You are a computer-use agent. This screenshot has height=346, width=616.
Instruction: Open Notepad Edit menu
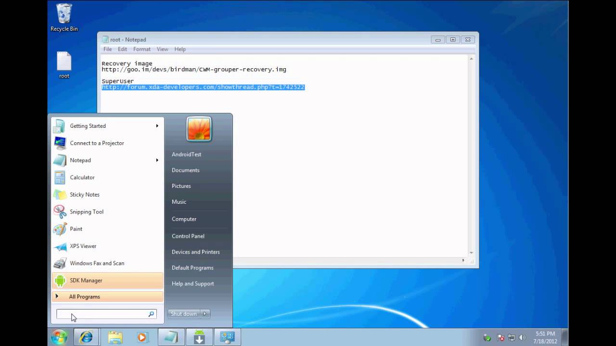pos(123,49)
